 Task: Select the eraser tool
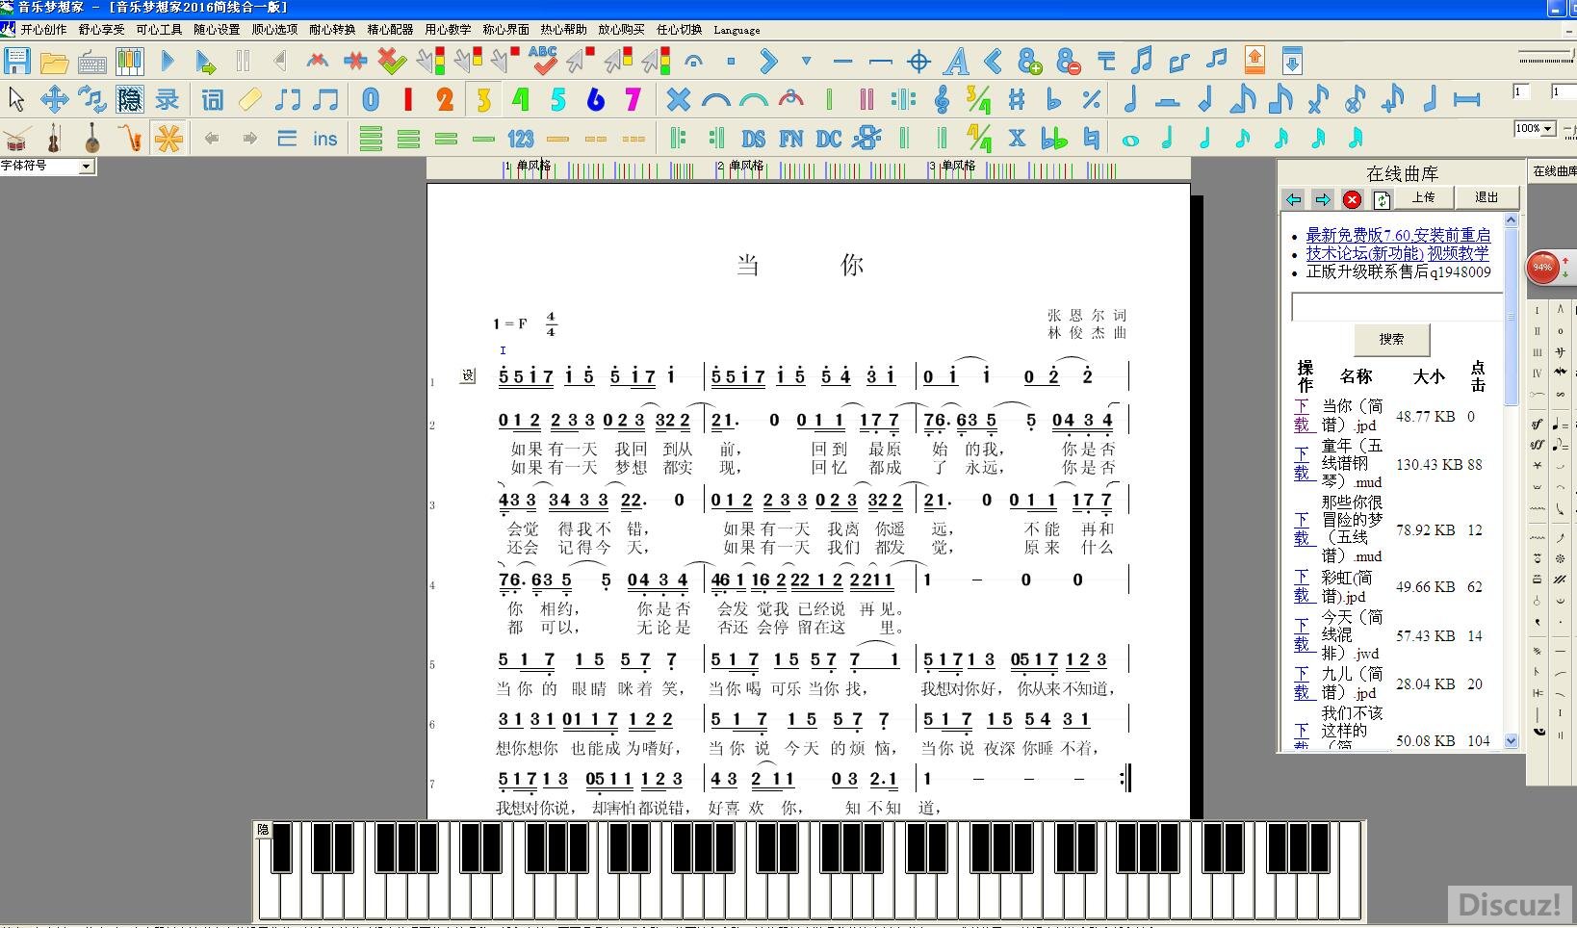click(x=249, y=99)
